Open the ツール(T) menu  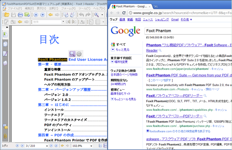[84, 8]
